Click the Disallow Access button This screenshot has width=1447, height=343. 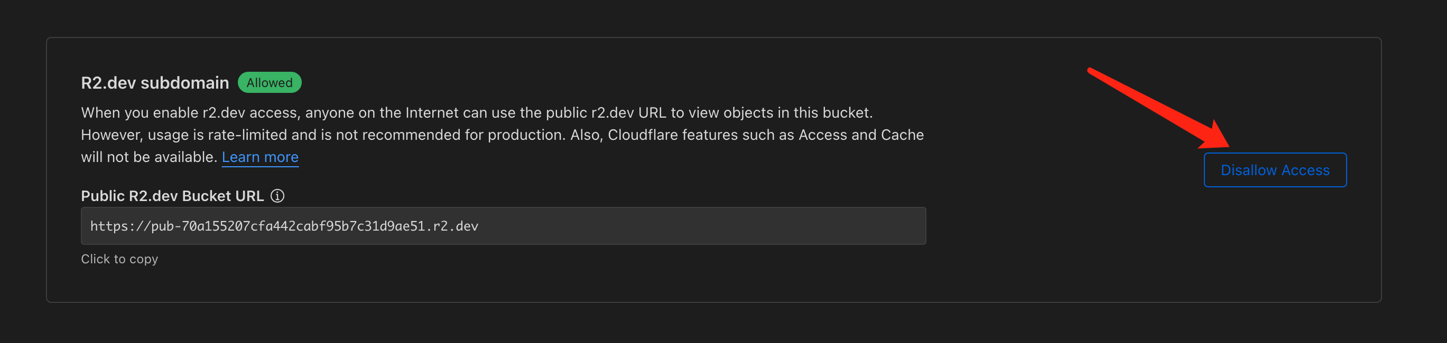click(1275, 170)
